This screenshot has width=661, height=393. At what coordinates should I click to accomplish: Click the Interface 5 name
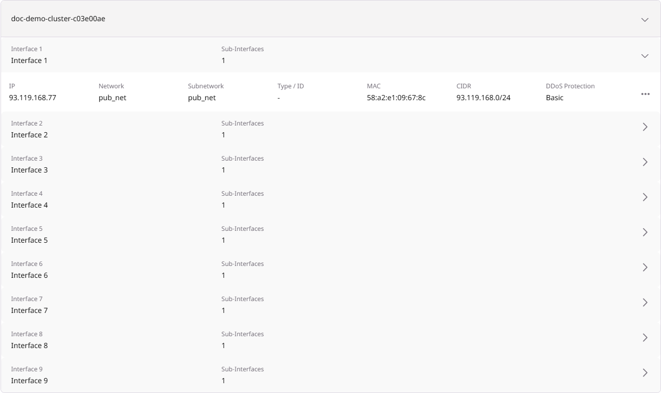coord(29,240)
